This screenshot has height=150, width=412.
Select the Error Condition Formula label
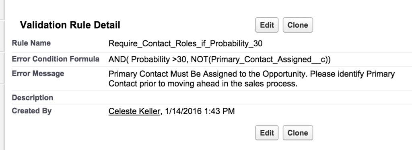tap(56, 59)
